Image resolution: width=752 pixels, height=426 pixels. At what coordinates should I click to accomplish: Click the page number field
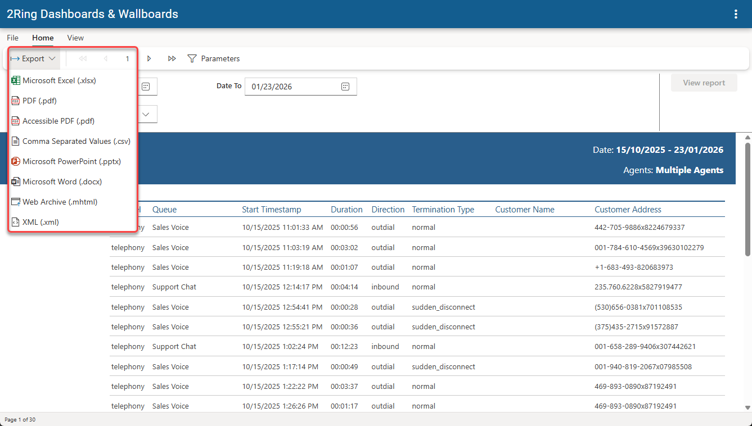[128, 58]
